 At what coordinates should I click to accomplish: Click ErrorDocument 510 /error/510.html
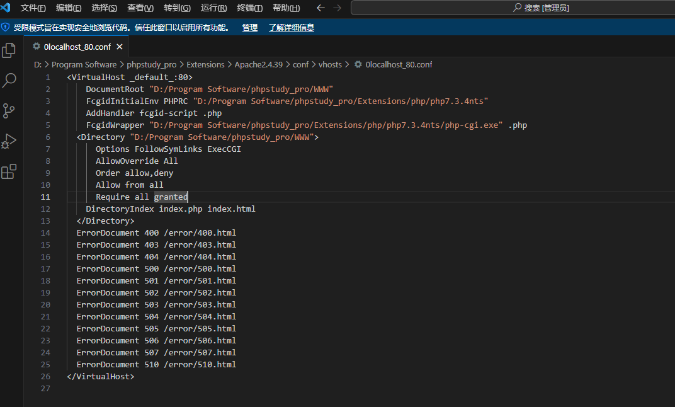(x=156, y=365)
